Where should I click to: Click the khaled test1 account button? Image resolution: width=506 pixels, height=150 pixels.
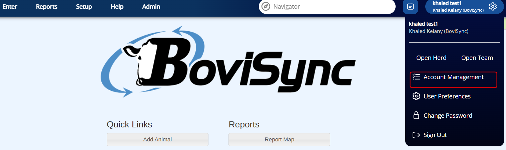click(x=464, y=7)
